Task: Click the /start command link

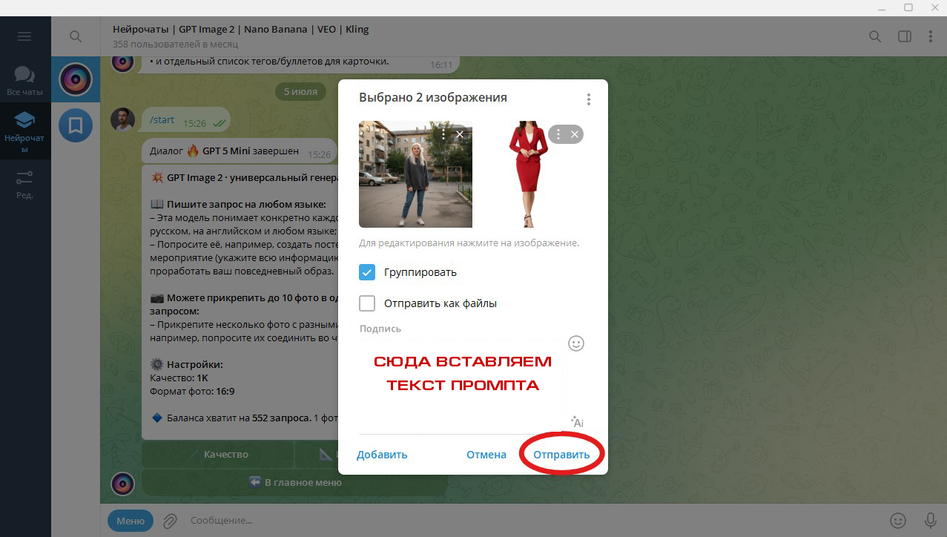Action: click(x=162, y=120)
